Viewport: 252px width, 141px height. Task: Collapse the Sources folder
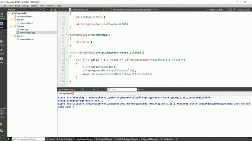pyautogui.click(x=11, y=26)
